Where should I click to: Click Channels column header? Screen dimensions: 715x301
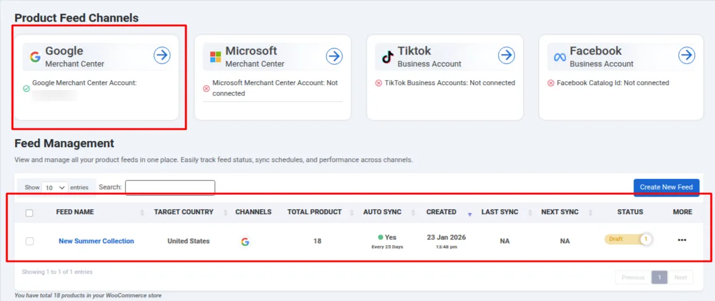pos(254,212)
